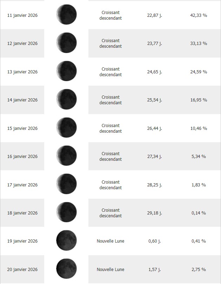Click Croissant descendant label for 14 janvier
This screenshot has height=284, width=221.
(110, 100)
